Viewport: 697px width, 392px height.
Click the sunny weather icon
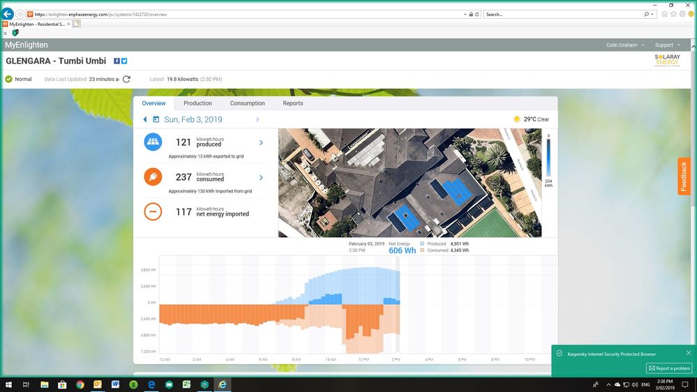coord(516,119)
